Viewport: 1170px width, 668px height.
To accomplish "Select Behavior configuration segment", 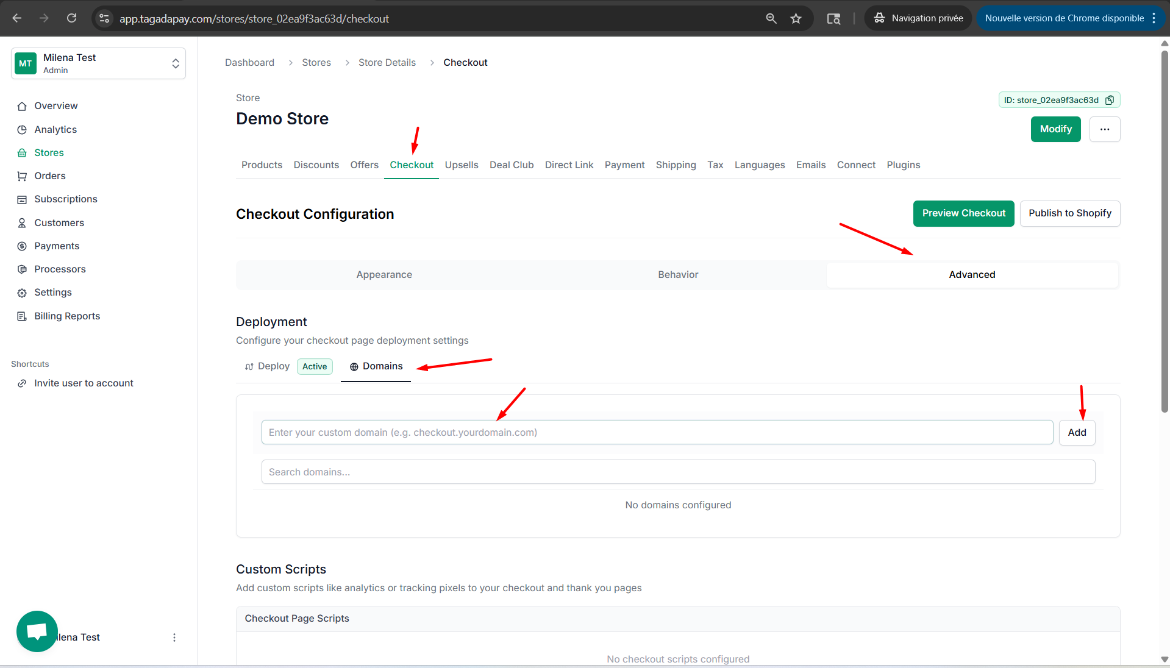I will tap(678, 275).
